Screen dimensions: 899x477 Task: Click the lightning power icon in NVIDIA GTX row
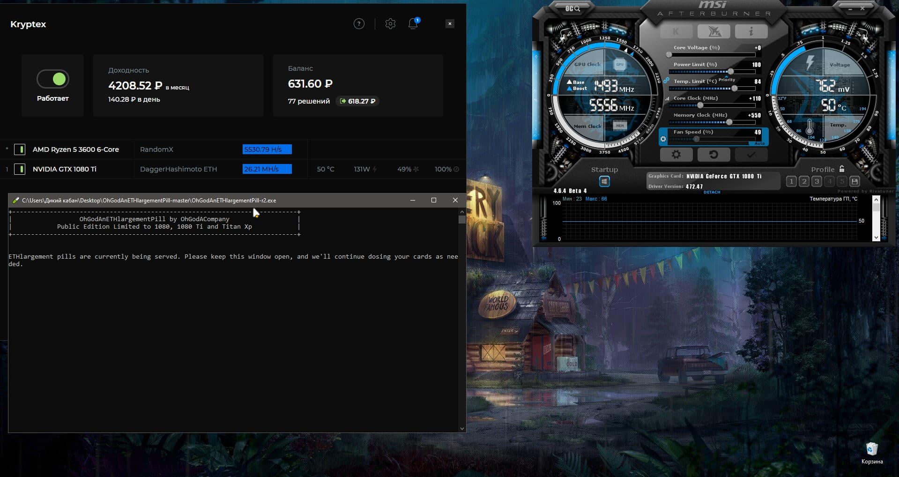tap(374, 169)
